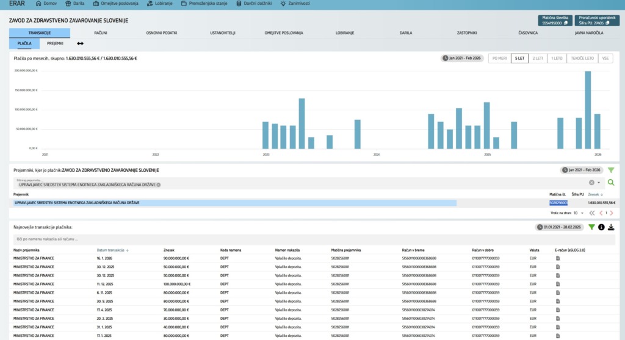Choose the VSE time range option

[x=605, y=58]
